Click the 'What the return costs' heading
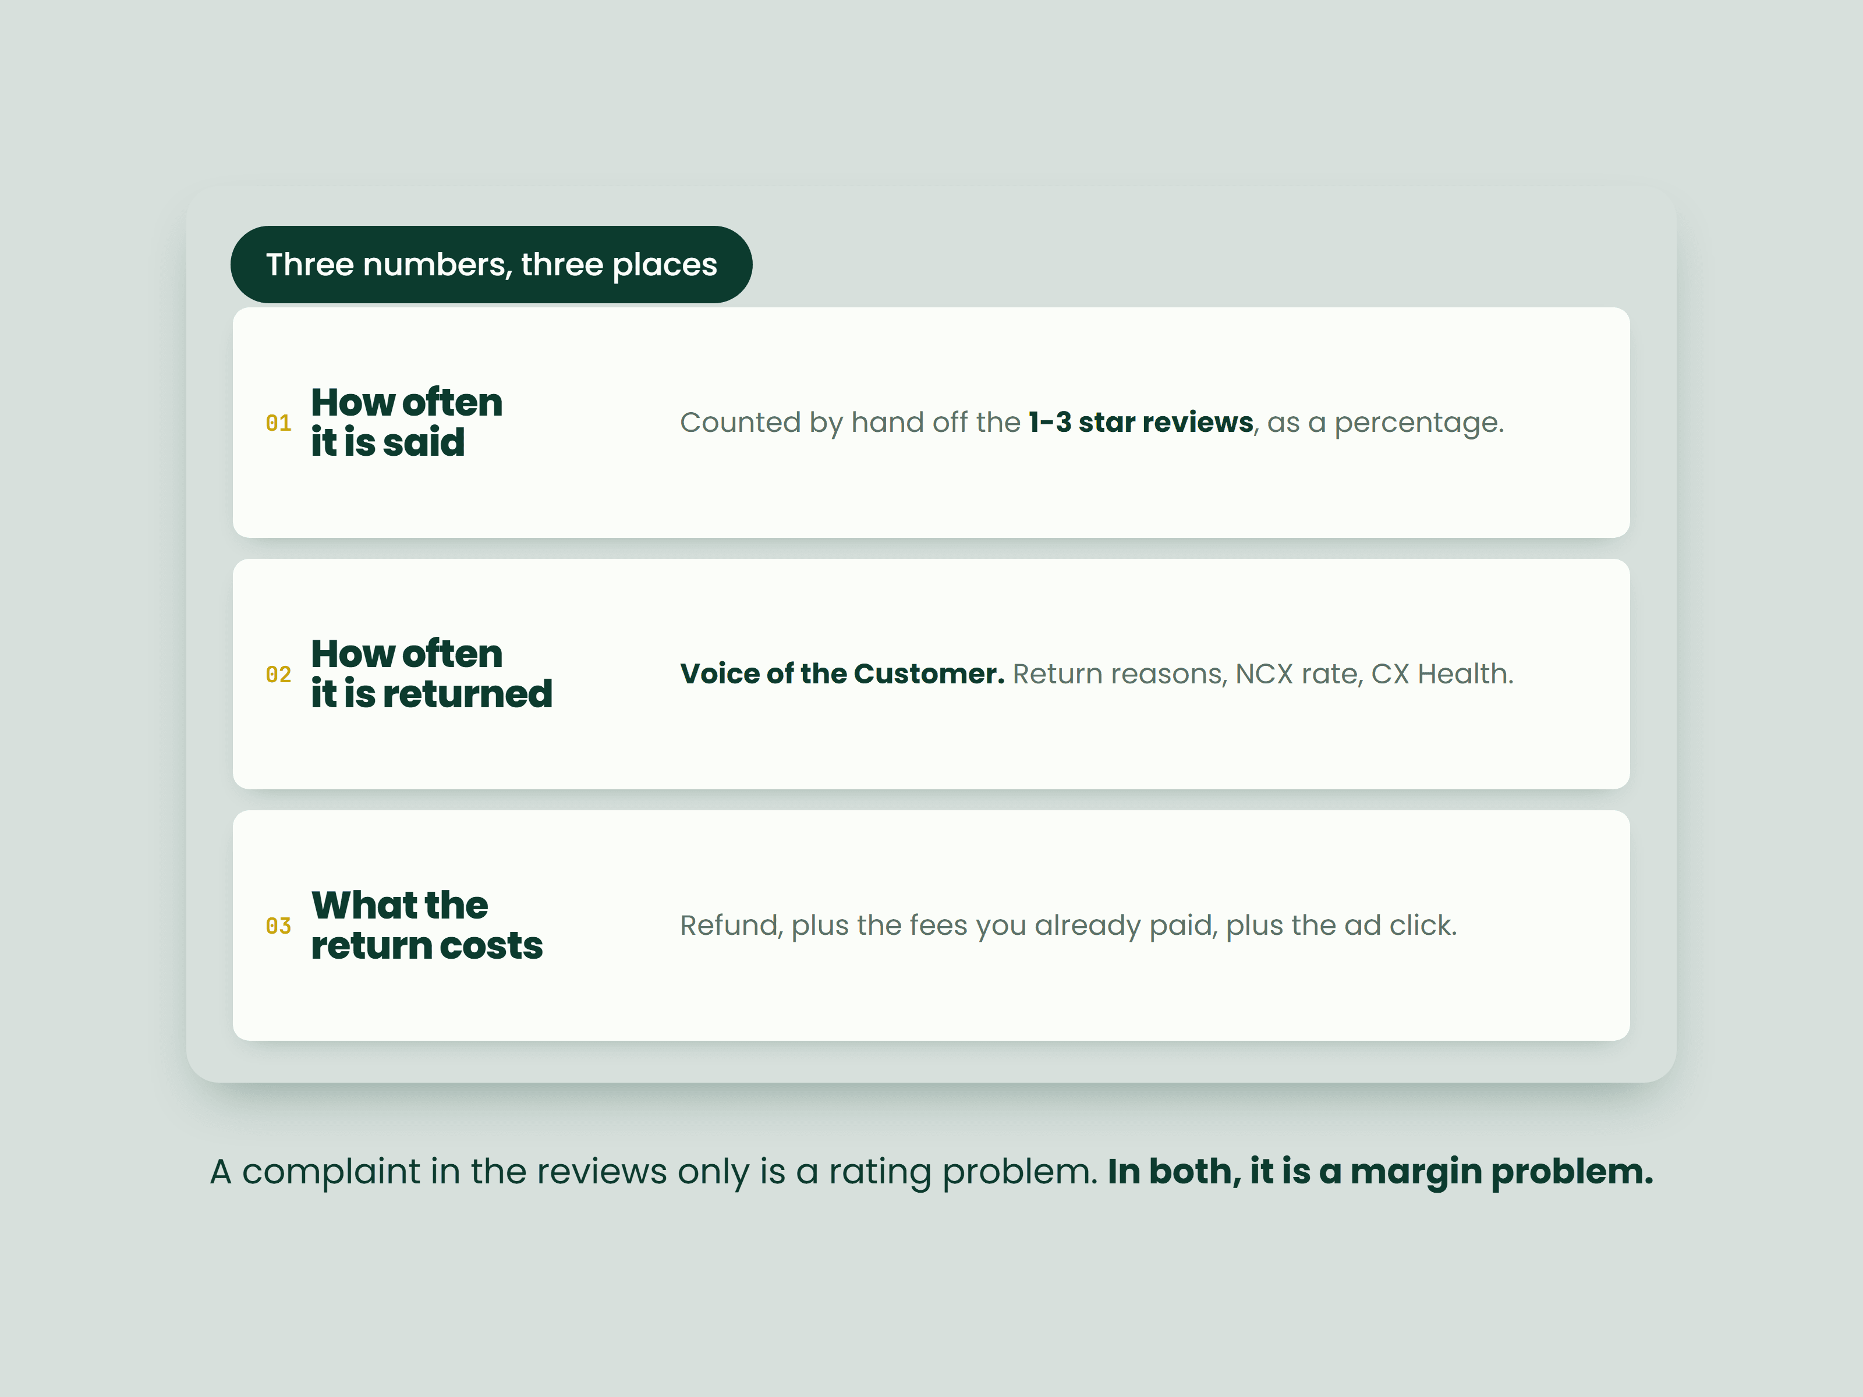Image resolution: width=1863 pixels, height=1397 pixels. pyautogui.click(x=426, y=926)
